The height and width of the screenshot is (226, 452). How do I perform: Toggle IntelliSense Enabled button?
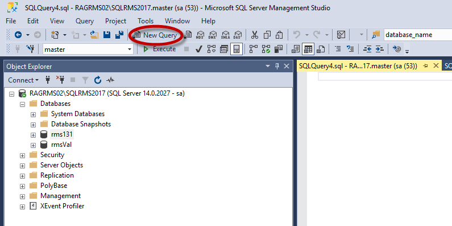pyautogui.click(x=237, y=50)
